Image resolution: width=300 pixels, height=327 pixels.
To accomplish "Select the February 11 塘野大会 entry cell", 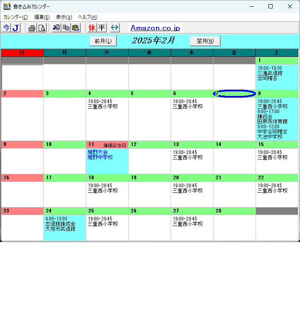I will click(107, 161).
